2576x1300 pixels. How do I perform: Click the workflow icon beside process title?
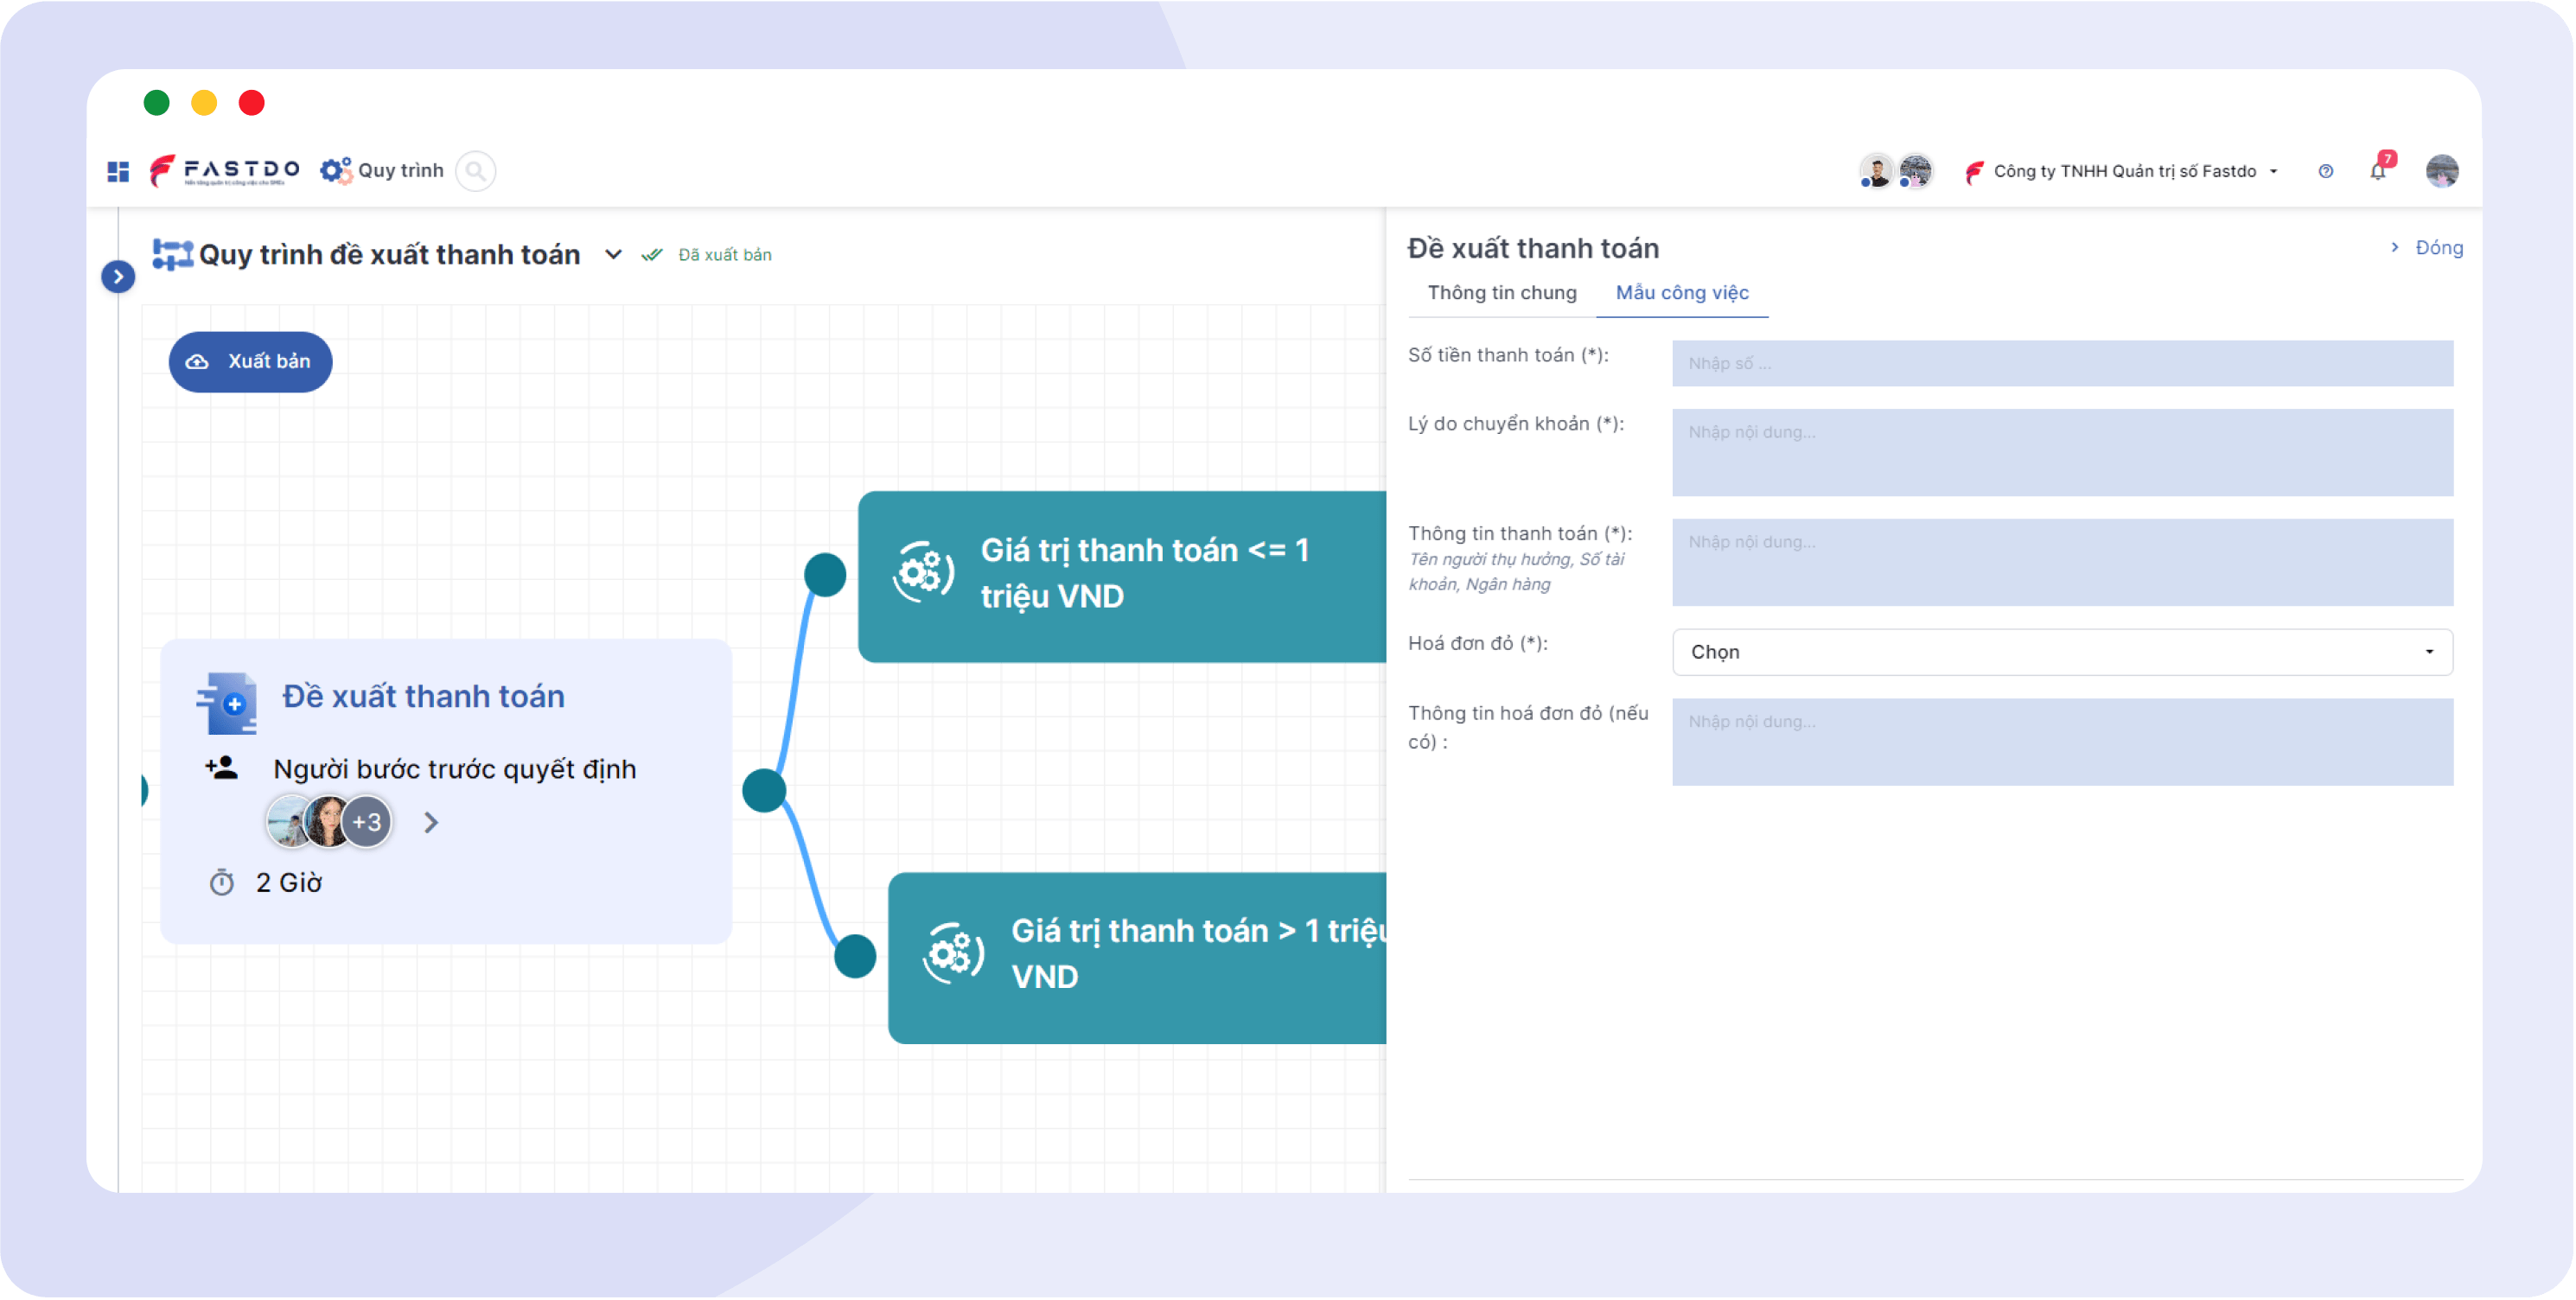click(x=172, y=255)
